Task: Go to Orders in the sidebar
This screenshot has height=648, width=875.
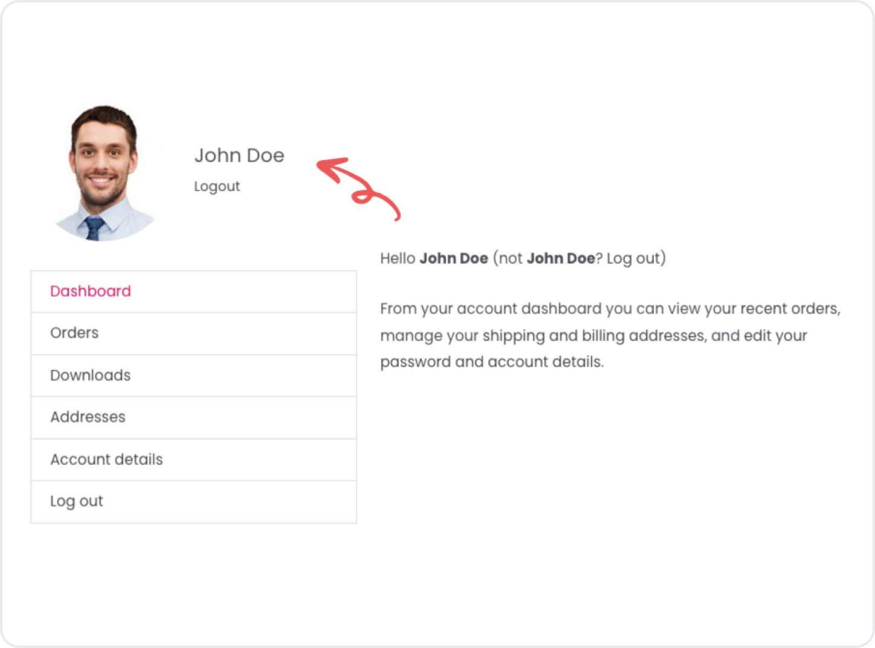Action: (74, 333)
